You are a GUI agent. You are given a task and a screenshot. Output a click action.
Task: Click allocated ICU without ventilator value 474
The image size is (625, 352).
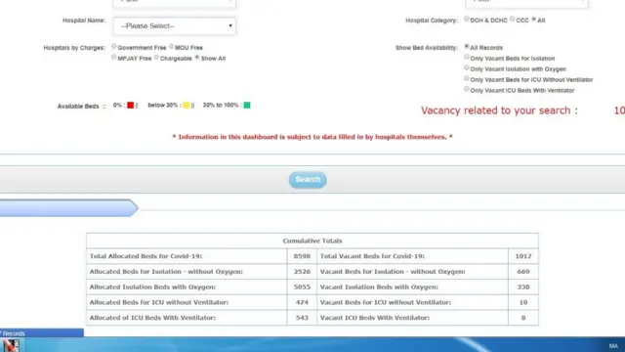(302, 302)
